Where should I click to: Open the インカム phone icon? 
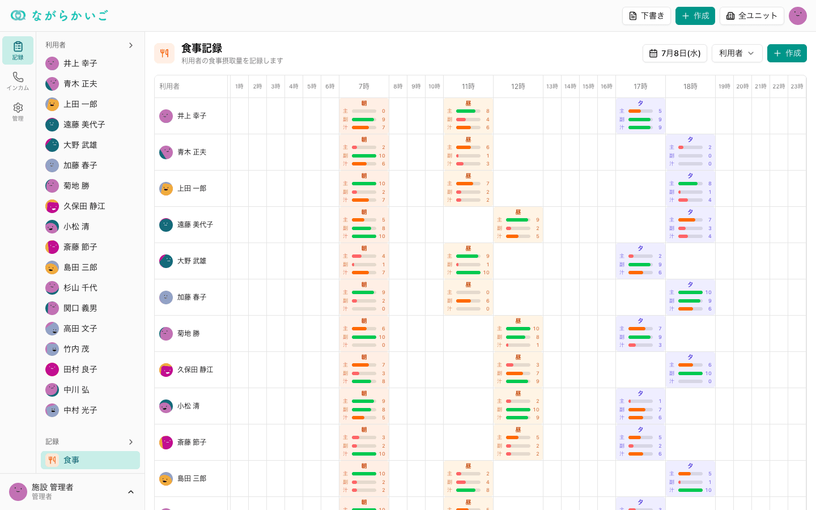[x=18, y=81]
